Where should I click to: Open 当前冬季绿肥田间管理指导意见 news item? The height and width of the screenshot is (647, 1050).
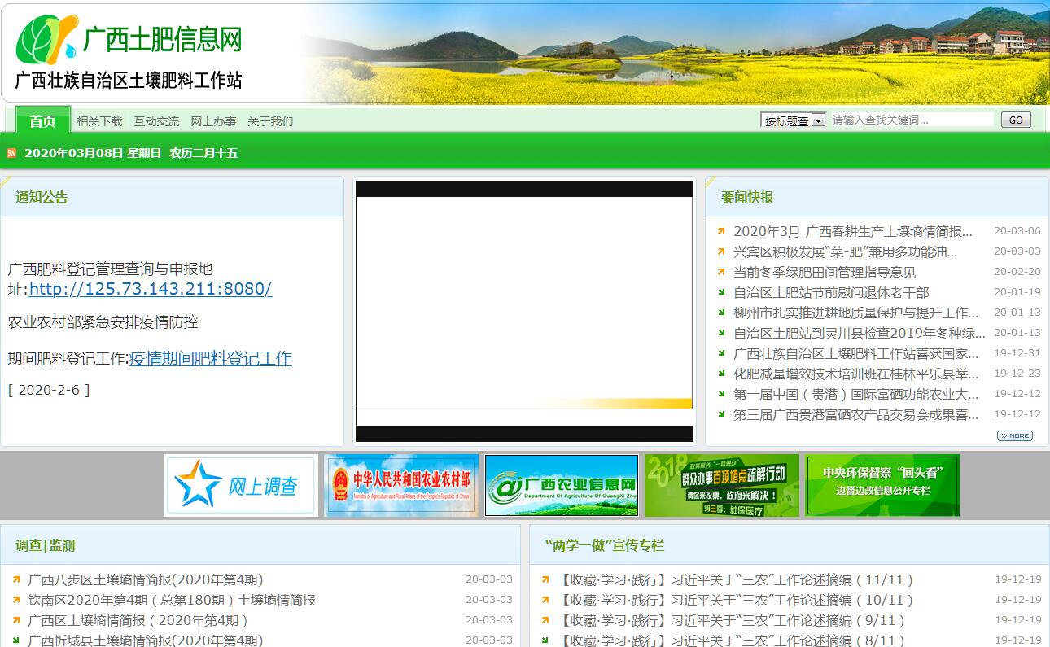click(x=824, y=272)
